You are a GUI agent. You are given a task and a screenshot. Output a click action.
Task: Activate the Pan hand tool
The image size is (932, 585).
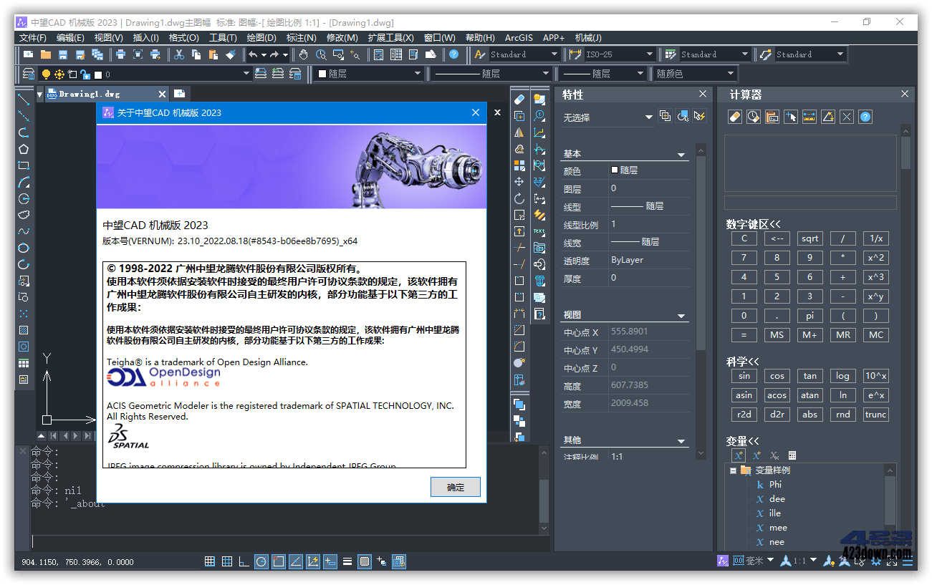coord(304,54)
